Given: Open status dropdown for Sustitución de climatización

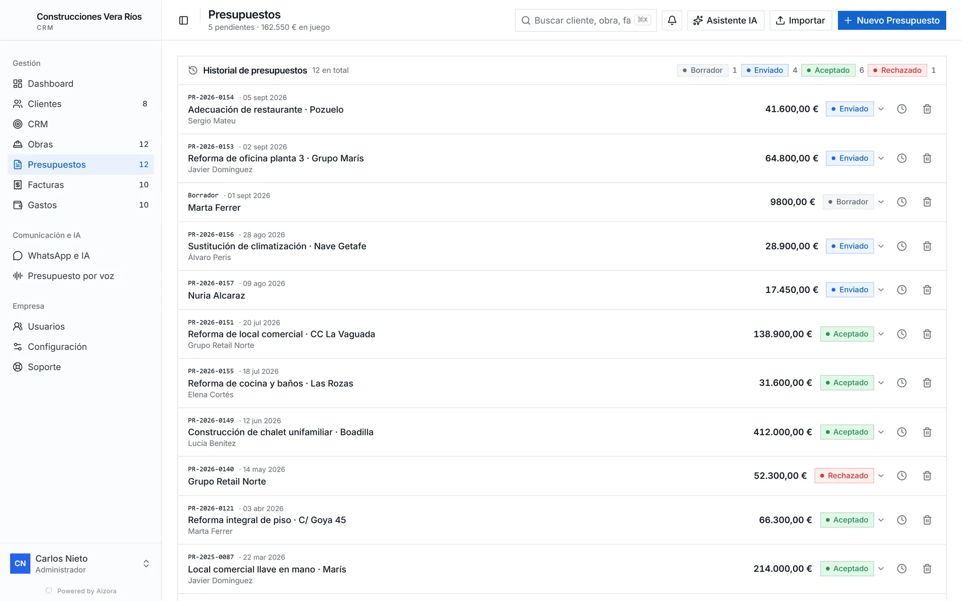Looking at the screenshot, I should pyautogui.click(x=881, y=246).
